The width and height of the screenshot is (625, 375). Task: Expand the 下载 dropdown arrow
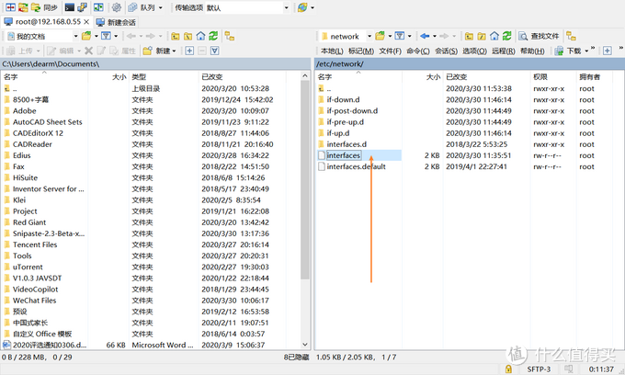[x=586, y=51]
